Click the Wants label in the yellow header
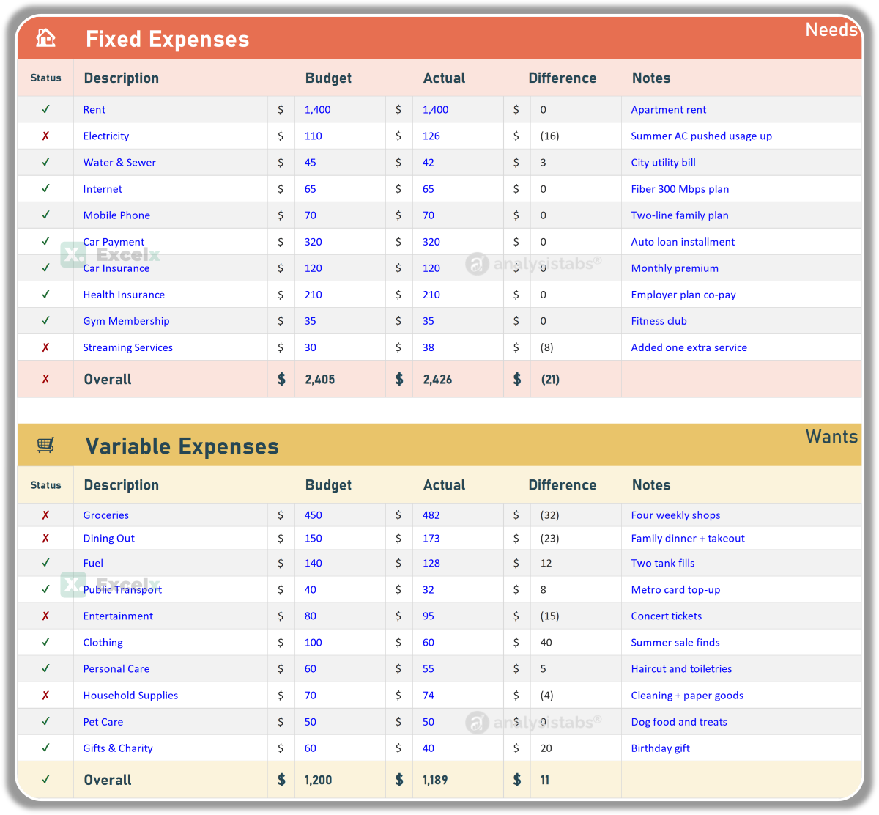The image size is (879, 815). tap(831, 437)
